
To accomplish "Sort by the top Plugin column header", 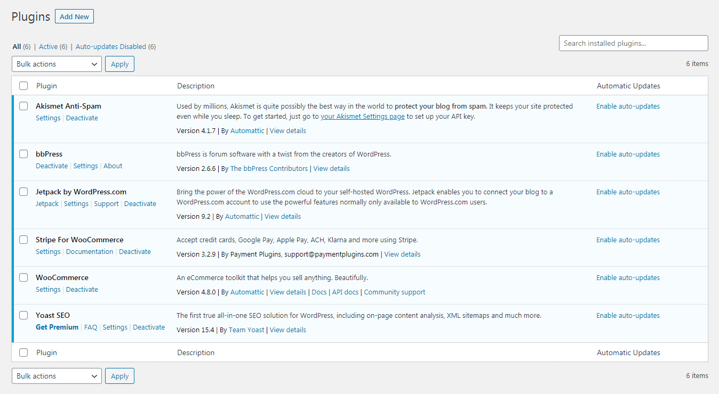I will pyautogui.click(x=46, y=86).
